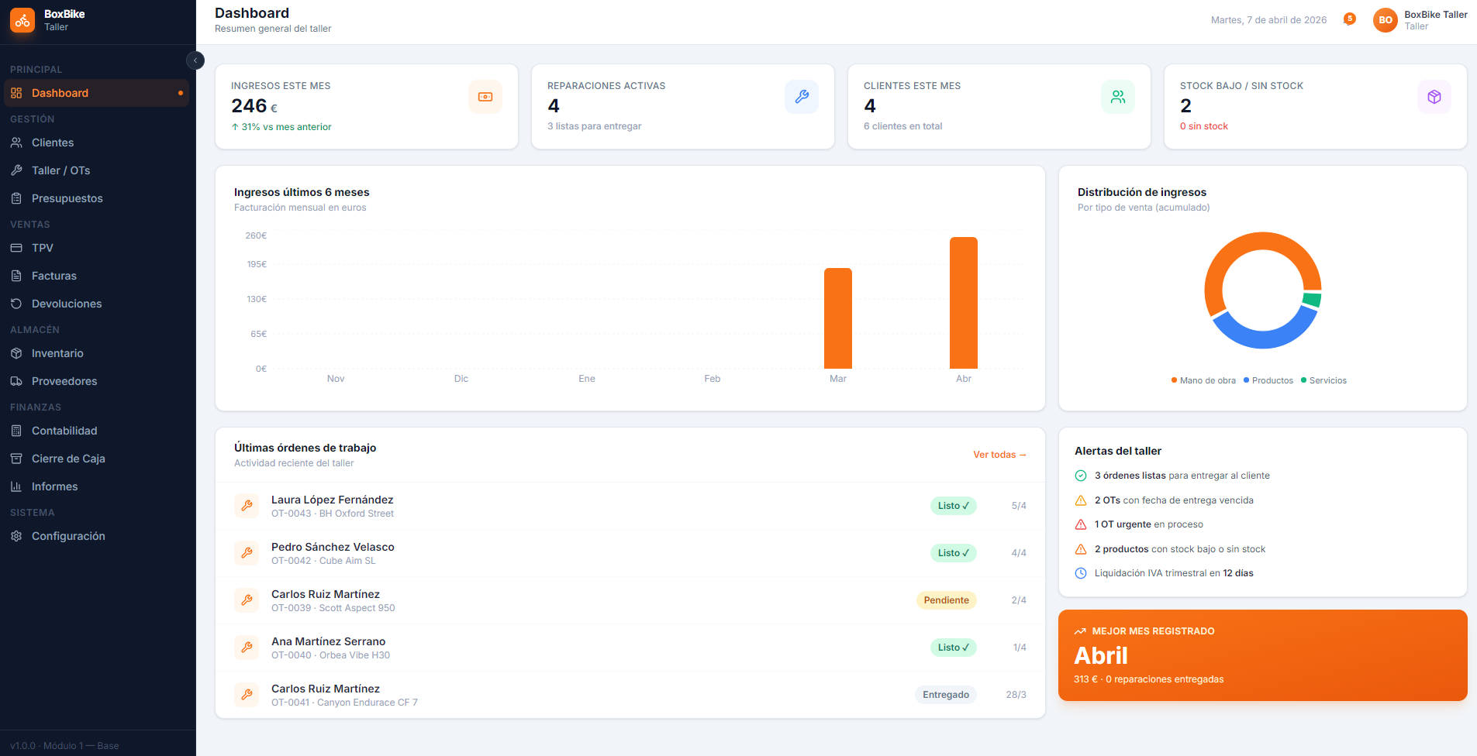Click the Abr bar in income chart

tap(963, 303)
